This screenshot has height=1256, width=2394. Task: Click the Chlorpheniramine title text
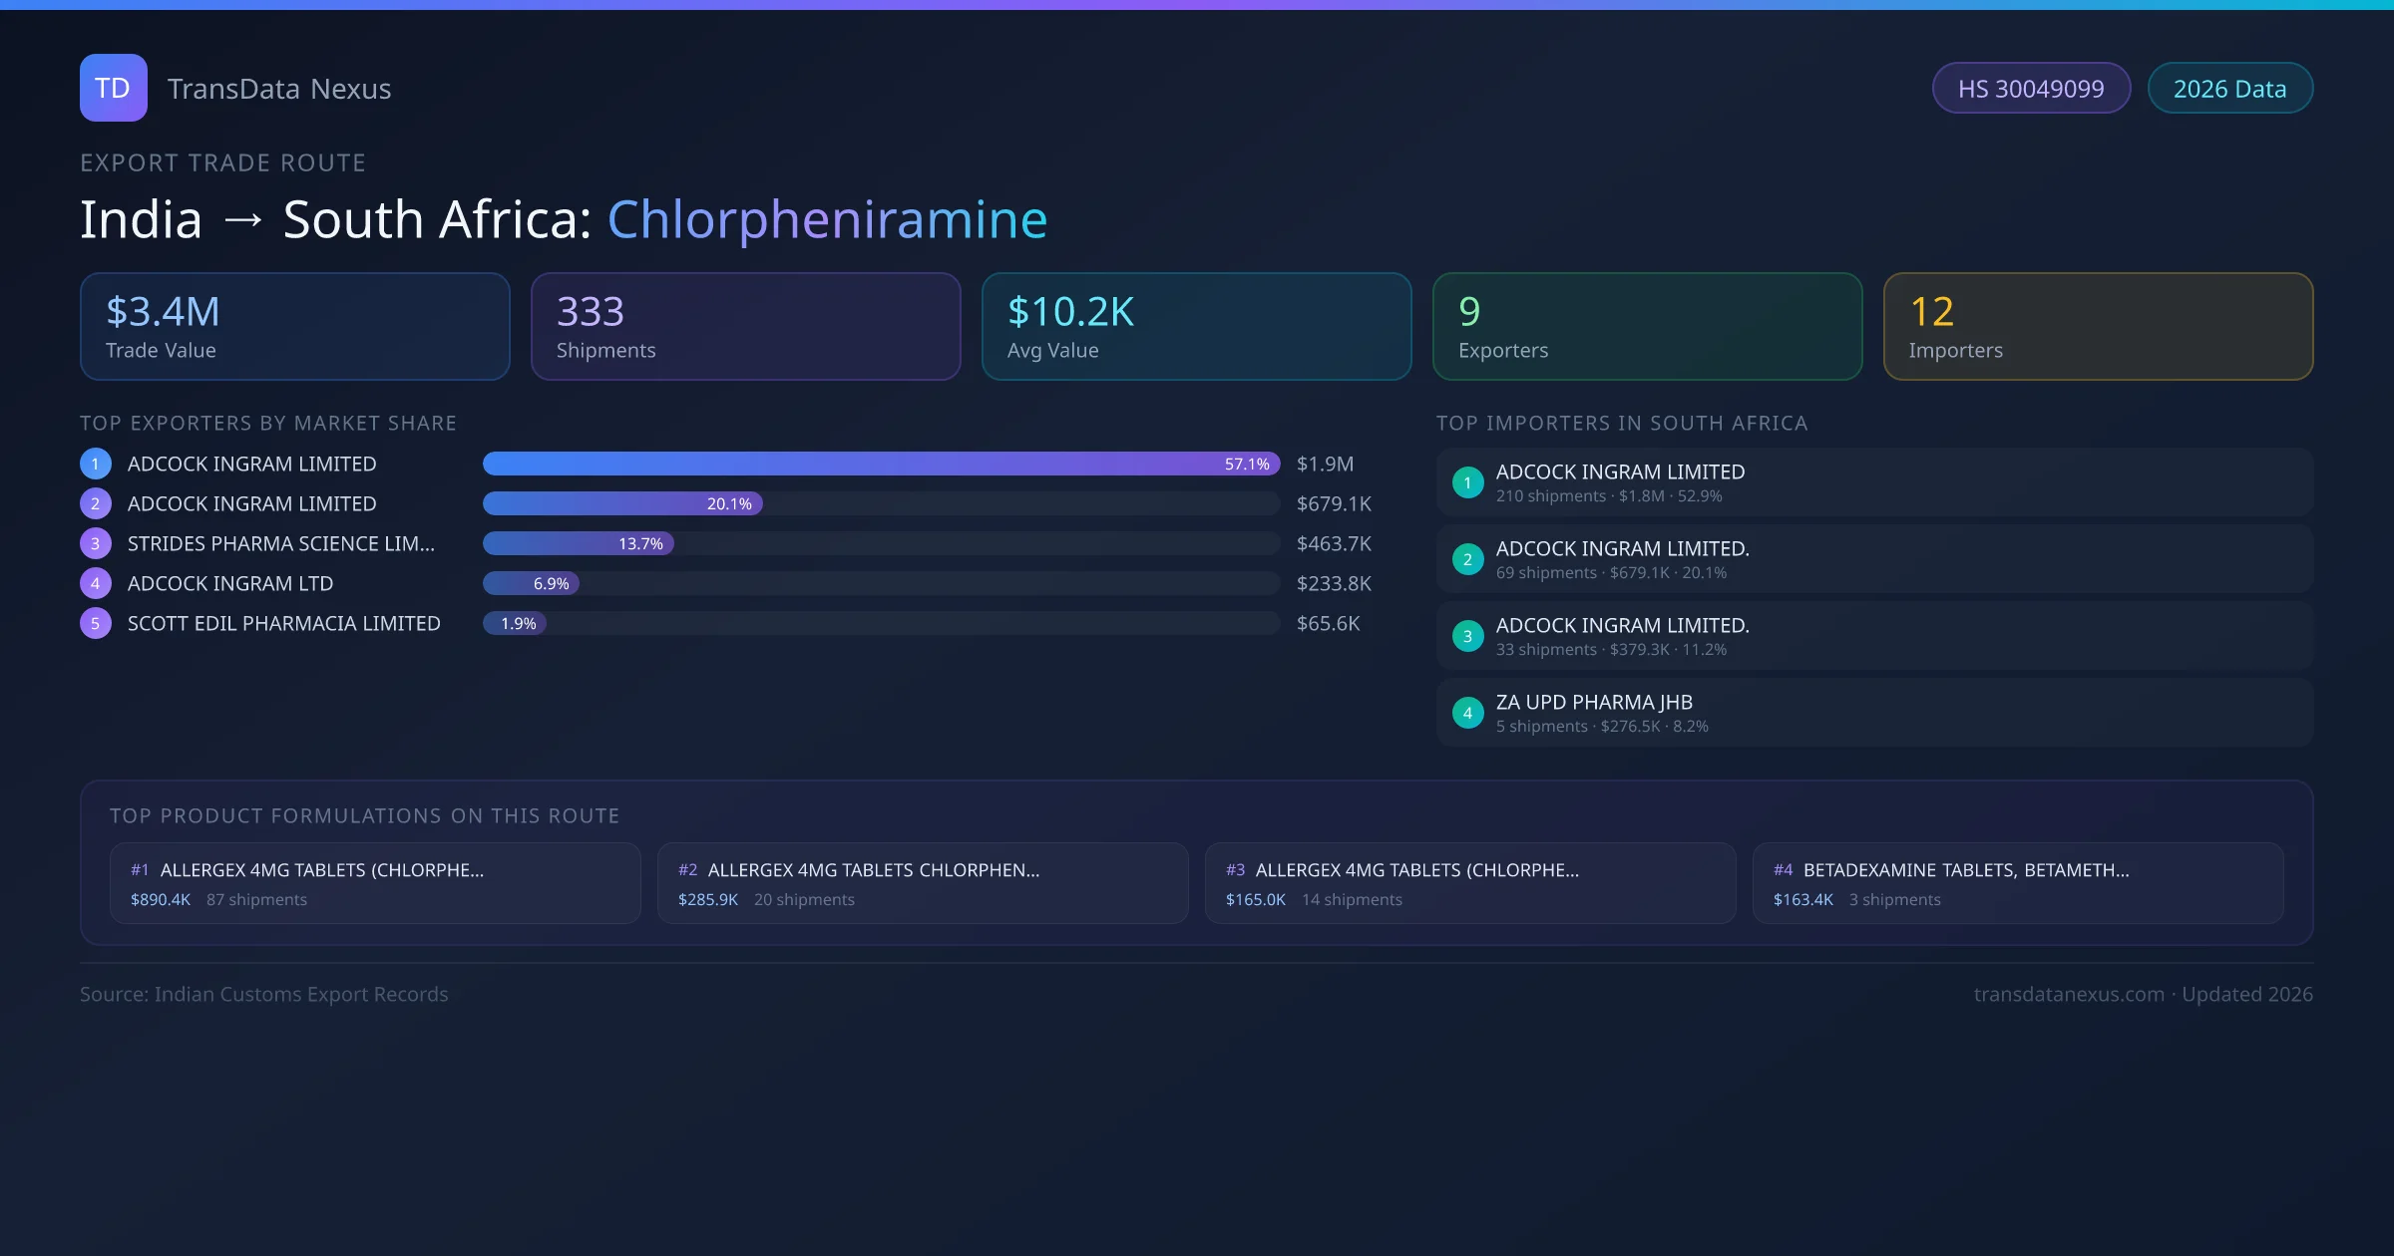827,219
